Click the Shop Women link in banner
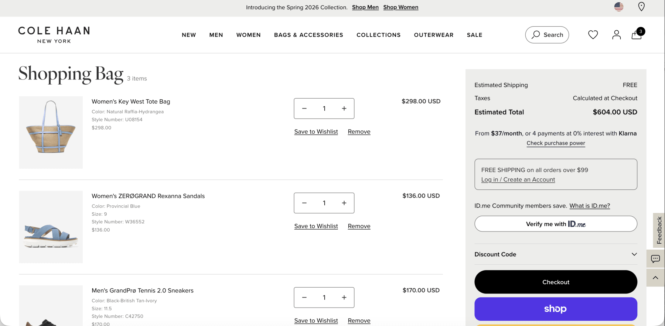Viewport: 665px width, 326px height. click(401, 7)
